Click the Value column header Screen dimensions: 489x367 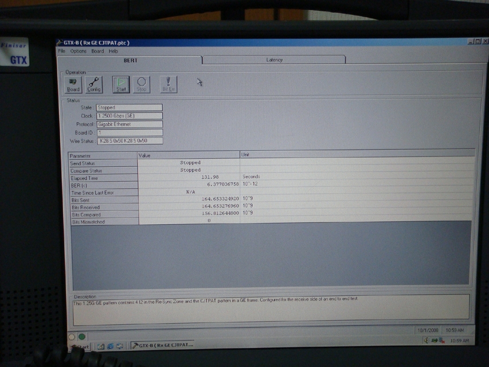pyautogui.click(x=189, y=155)
